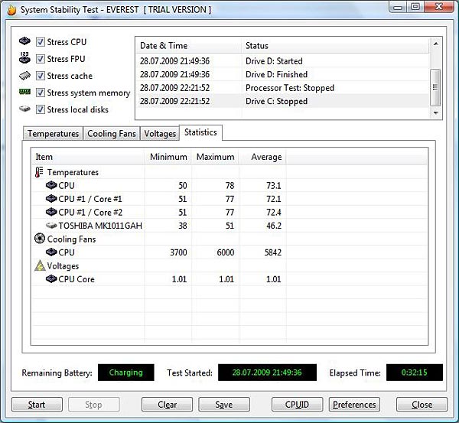
Task: Open the Cooling Fans tab
Action: 112,134
